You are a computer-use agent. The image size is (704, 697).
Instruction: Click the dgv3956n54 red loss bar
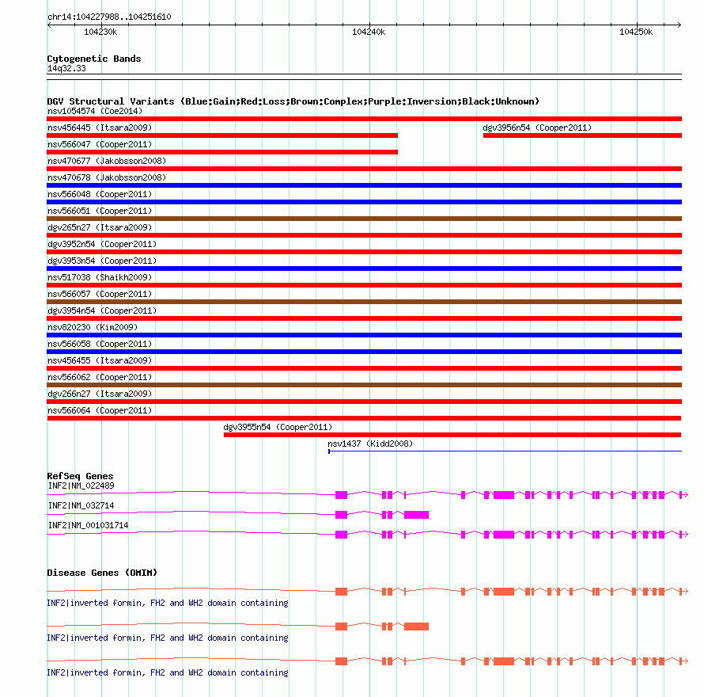click(582, 135)
